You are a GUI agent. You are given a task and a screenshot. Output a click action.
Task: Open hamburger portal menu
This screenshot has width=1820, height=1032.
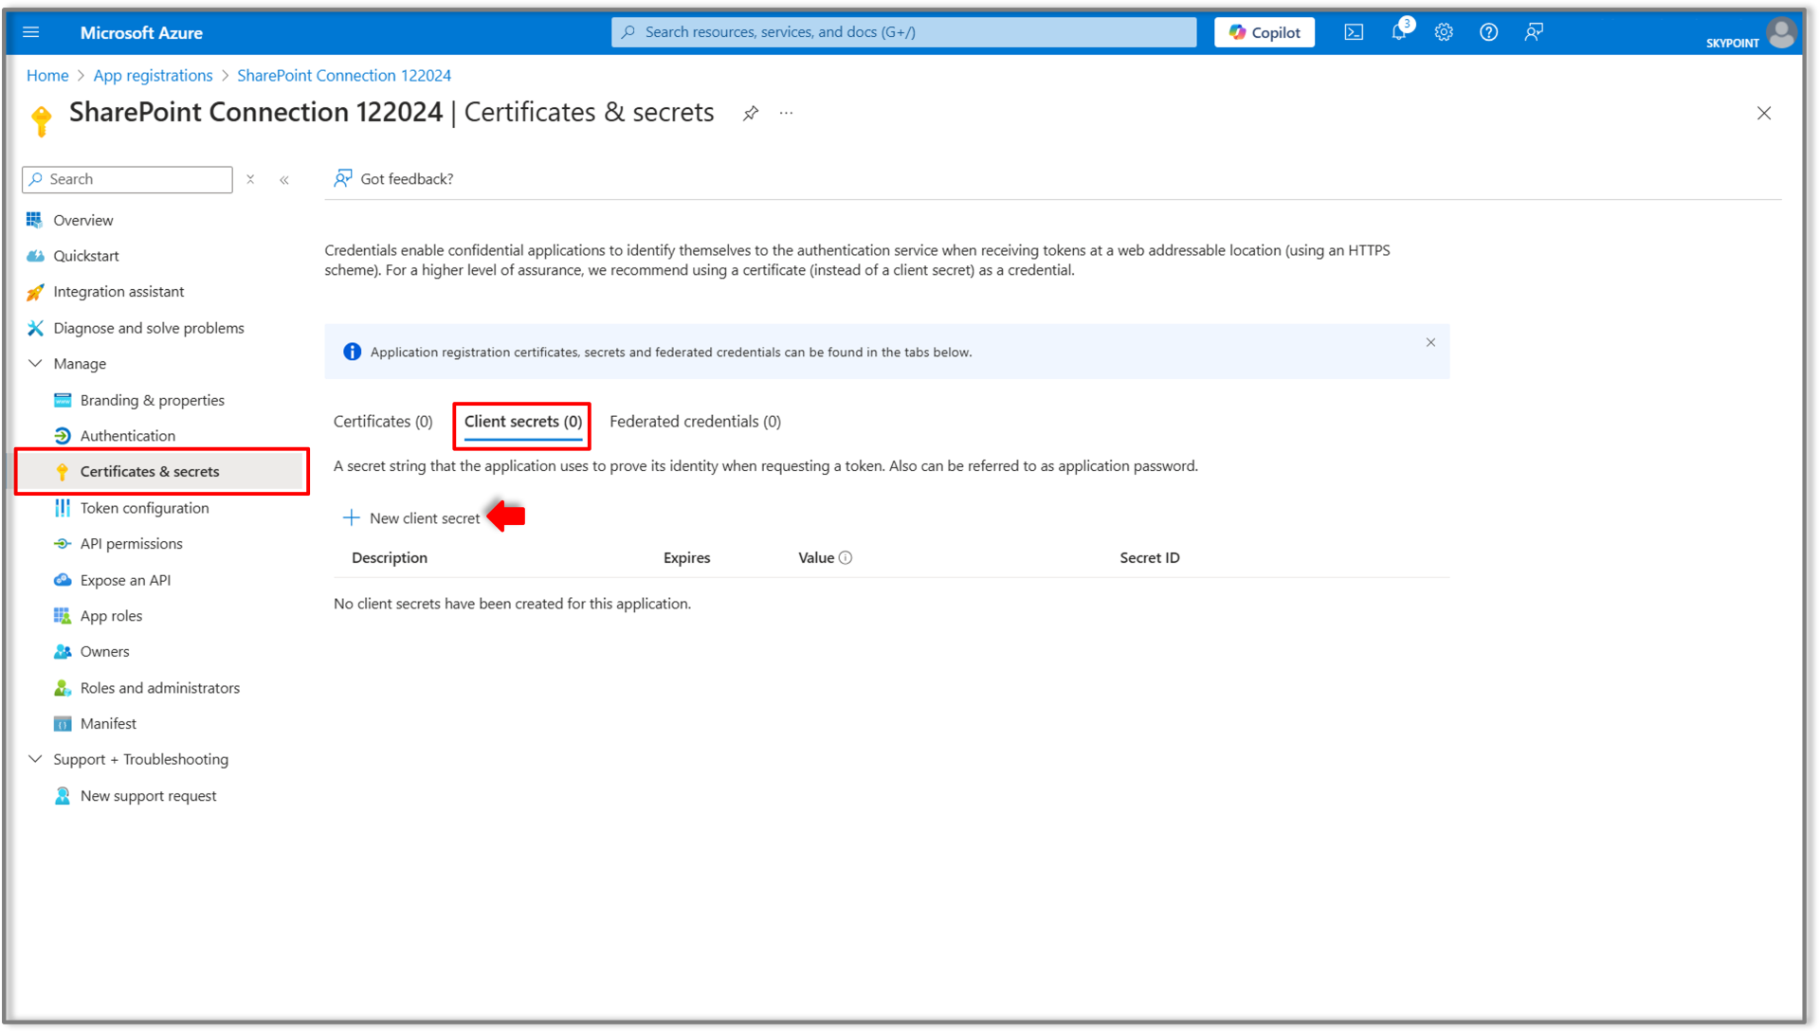[x=31, y=32]
